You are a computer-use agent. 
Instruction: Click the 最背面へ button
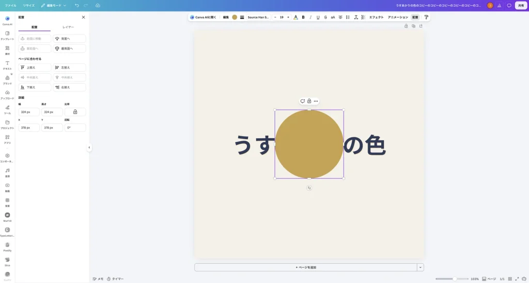point(70,48)
